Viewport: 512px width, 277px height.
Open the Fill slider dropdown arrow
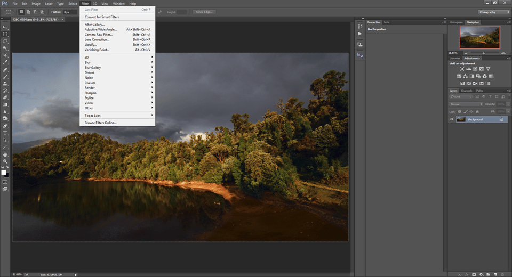(x=508, y=112)
